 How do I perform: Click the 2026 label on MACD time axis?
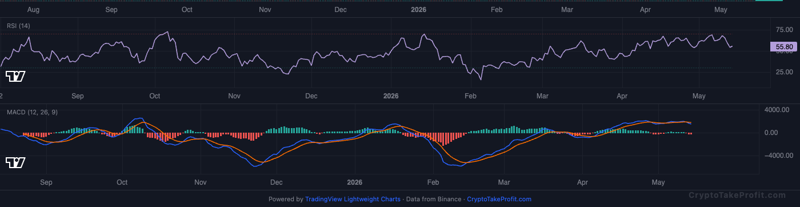(x=355, y=183)
